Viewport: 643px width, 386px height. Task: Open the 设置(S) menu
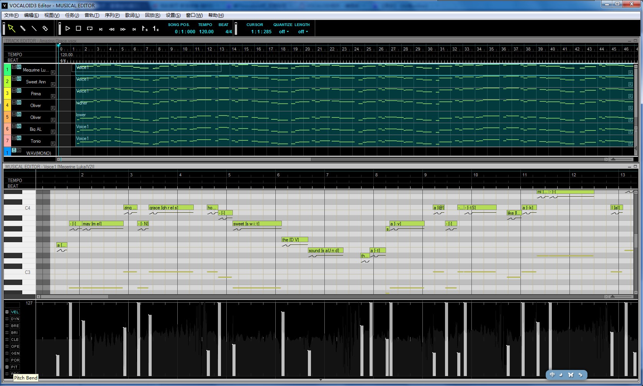click(x=173, y=15)
